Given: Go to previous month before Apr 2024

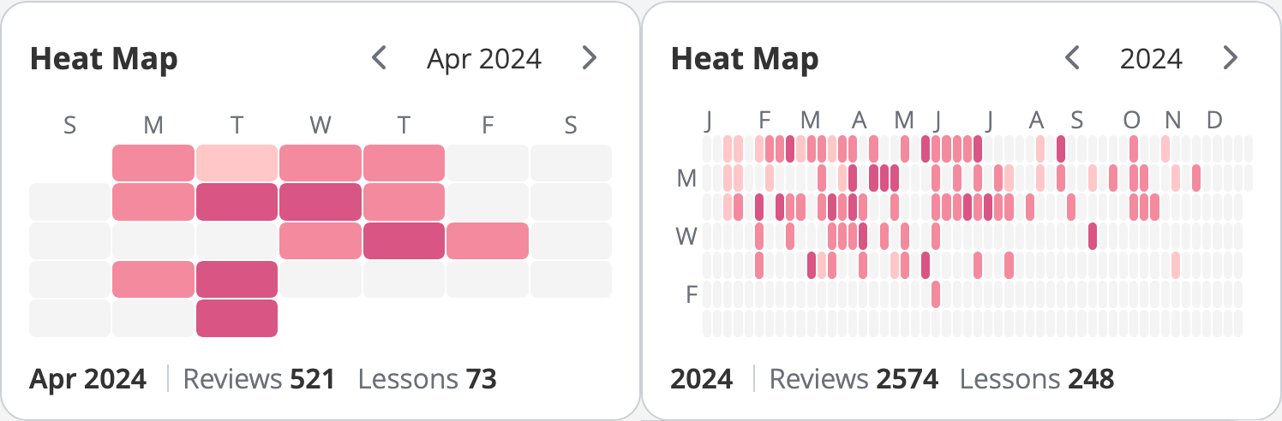Looking at the screenshot, I should coord(379,58).
